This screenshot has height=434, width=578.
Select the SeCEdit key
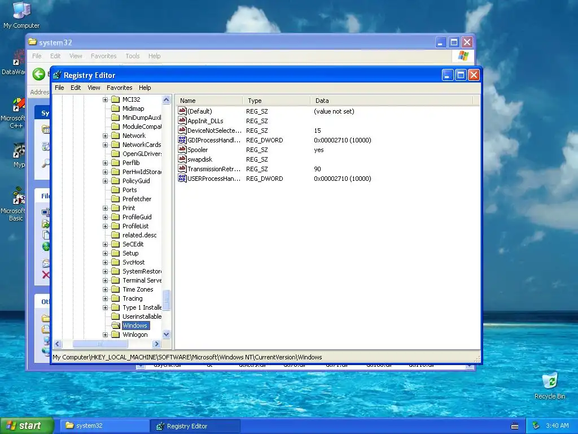click(133, 244)
